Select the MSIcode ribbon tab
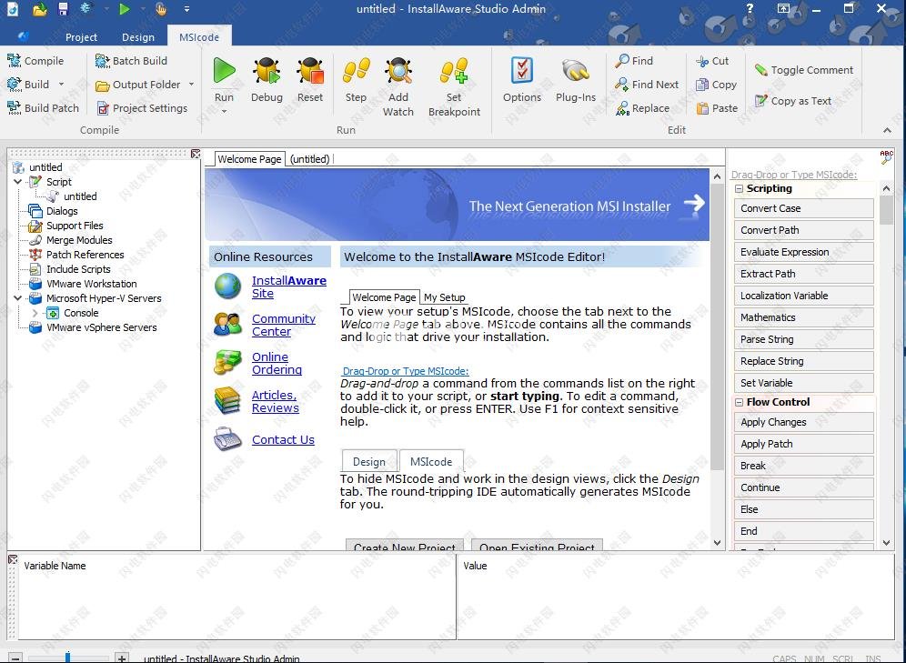 click(x=199, y=37)
